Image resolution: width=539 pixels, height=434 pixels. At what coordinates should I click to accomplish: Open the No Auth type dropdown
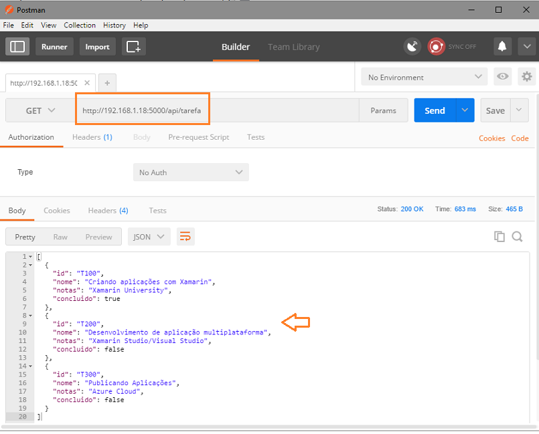coord(191,173)
